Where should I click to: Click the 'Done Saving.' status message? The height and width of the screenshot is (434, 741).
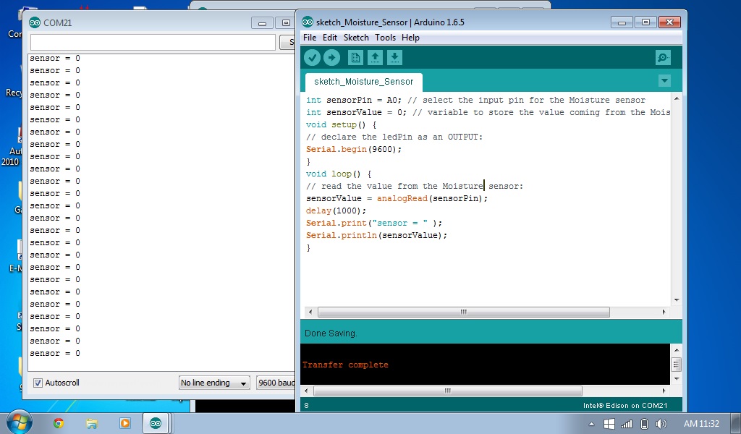click(331, 333)
